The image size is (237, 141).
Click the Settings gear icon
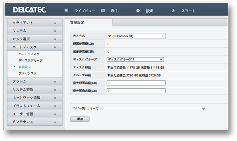tap(138, 10)
